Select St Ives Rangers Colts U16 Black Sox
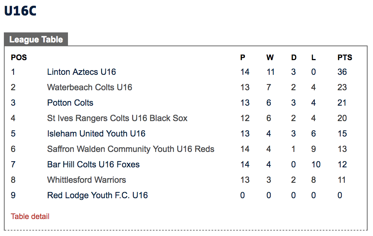Viewport: 373px width, 236px height. pyautogui.click(x=117, y=118)
